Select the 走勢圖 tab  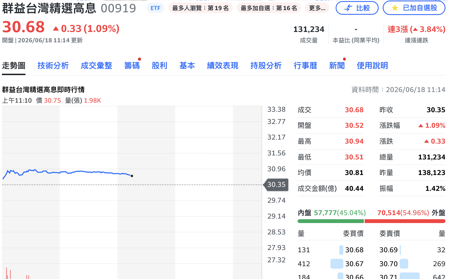(x=14, y=66)
